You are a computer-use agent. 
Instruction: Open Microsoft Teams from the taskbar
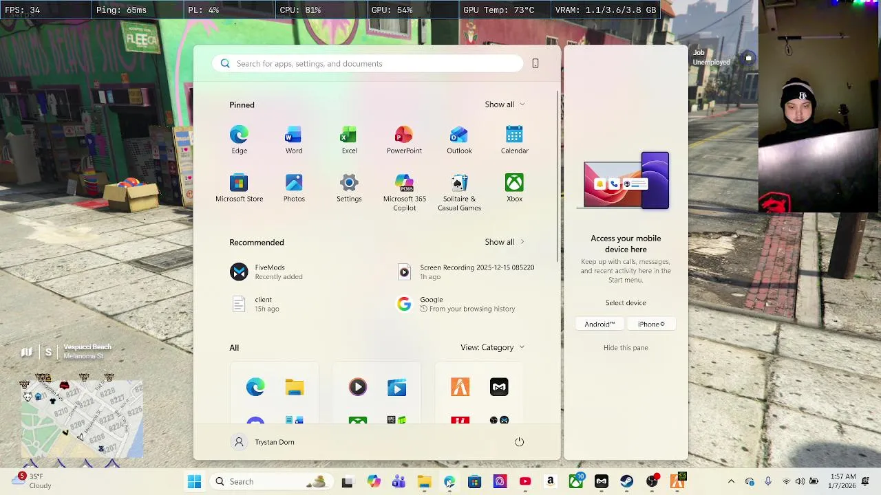tap(399, 482)
